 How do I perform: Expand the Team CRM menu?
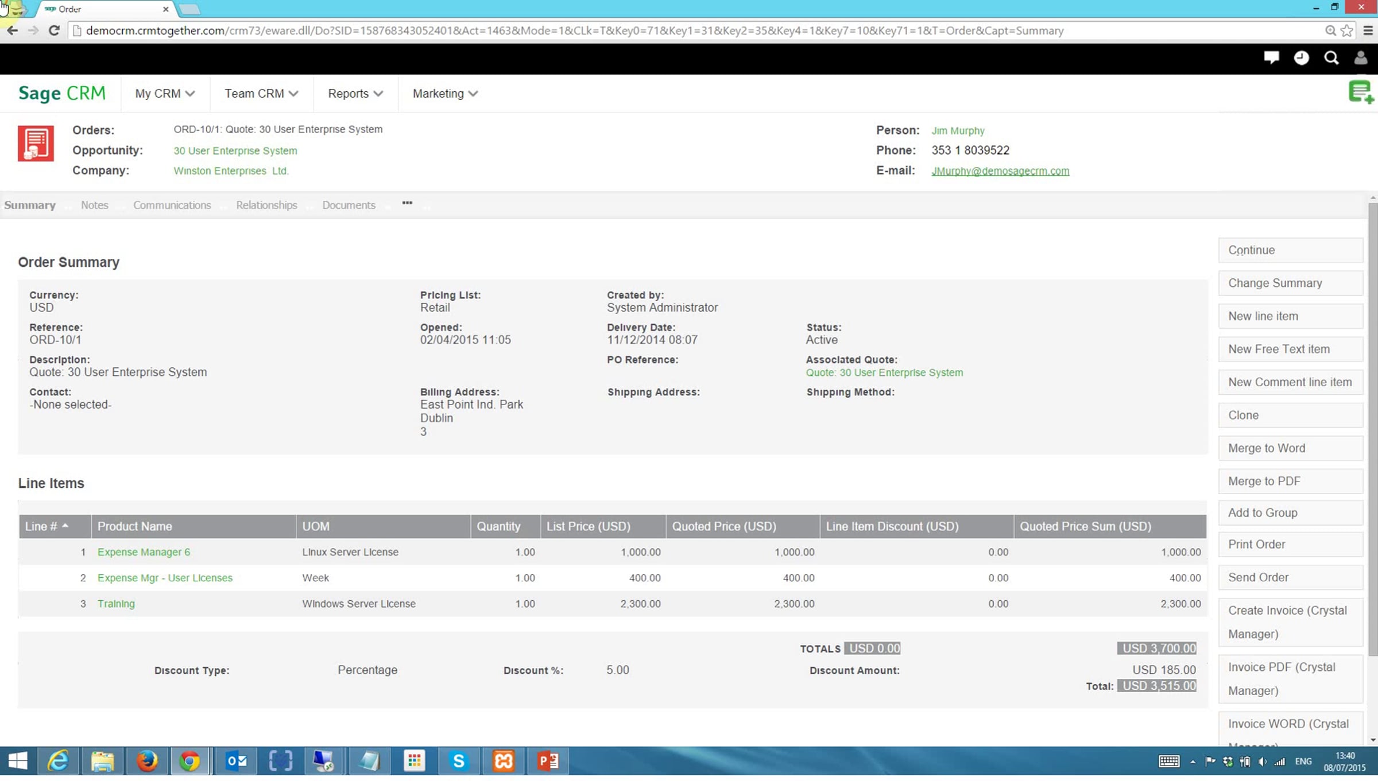261,94
